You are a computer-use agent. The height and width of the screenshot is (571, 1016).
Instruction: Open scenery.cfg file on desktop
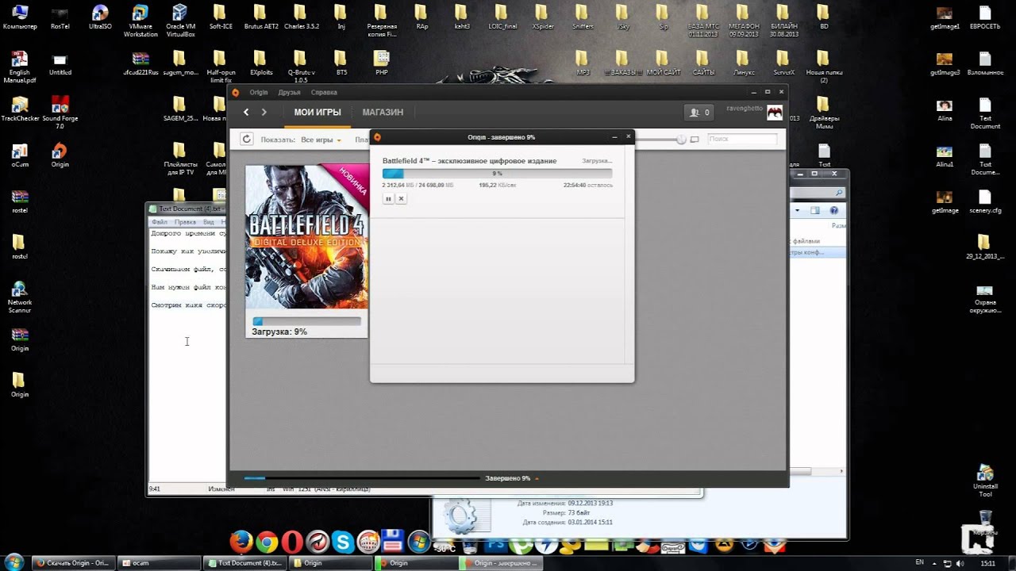point(985,201)
